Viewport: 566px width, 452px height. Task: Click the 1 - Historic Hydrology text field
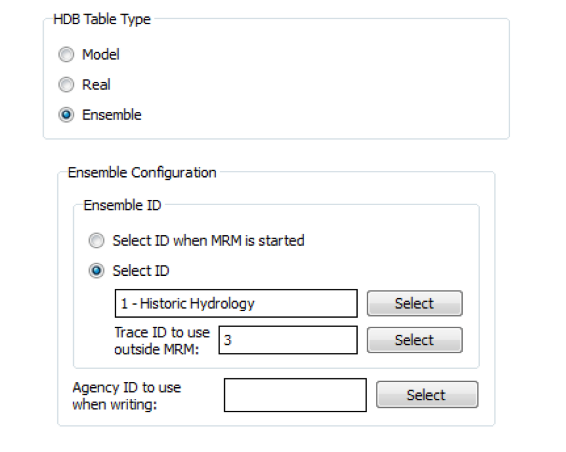pyautogui.click(x=236, y=303)
